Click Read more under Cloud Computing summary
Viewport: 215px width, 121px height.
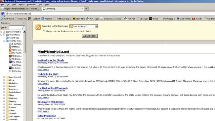point(43,70)
